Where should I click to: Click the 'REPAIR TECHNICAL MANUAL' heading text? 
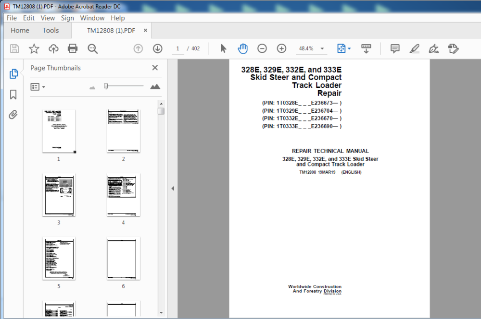pos(330,151)
